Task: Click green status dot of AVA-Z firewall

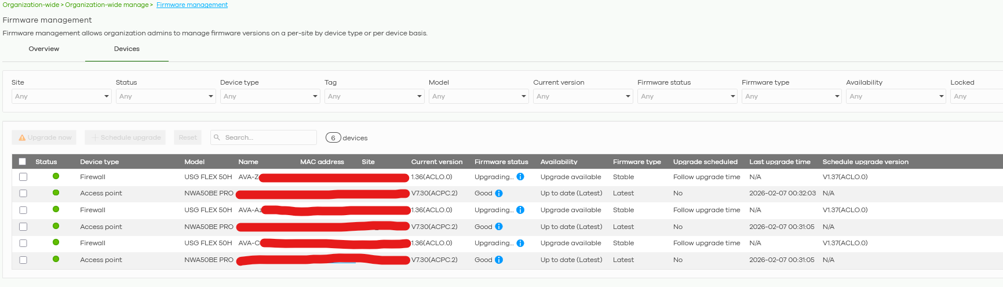Action: 56,176
